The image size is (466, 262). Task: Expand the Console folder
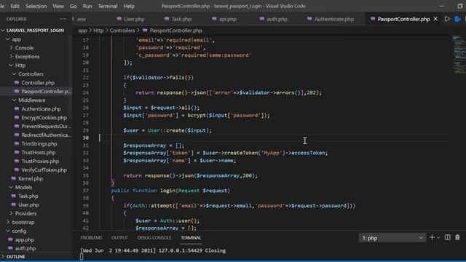tap(24, 48)
